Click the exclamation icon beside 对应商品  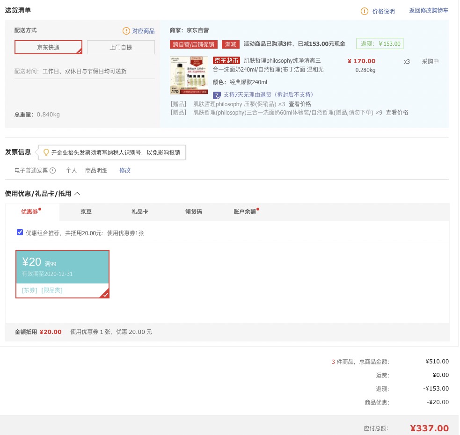126,31
